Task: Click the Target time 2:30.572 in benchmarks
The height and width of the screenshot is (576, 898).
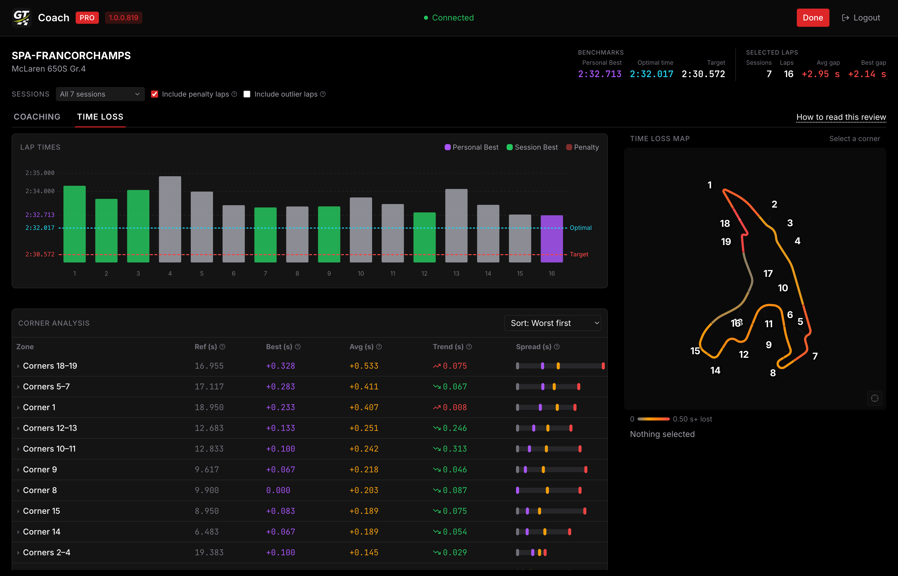Action: pos(703,74)
